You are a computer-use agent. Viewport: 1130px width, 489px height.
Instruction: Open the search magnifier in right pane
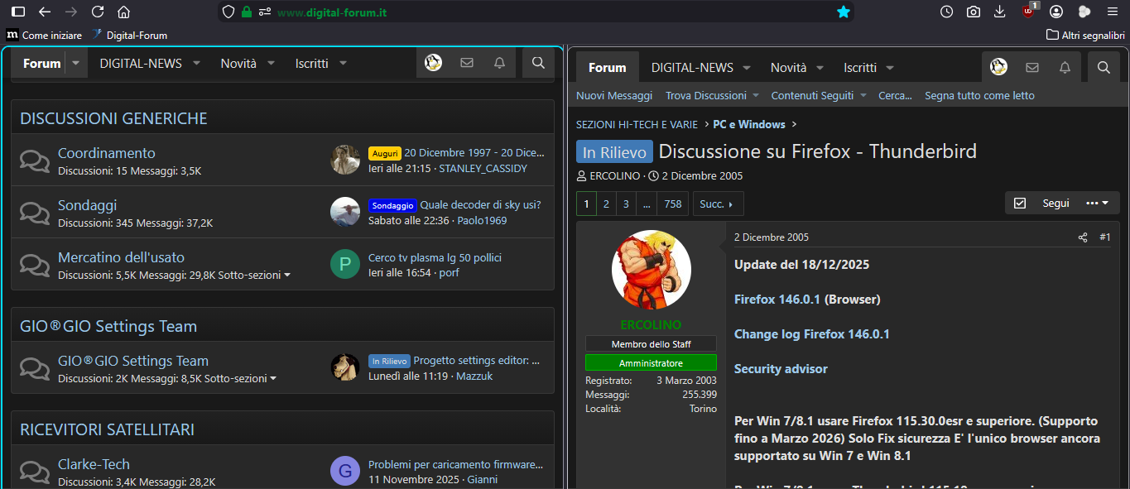(1103, 67)
